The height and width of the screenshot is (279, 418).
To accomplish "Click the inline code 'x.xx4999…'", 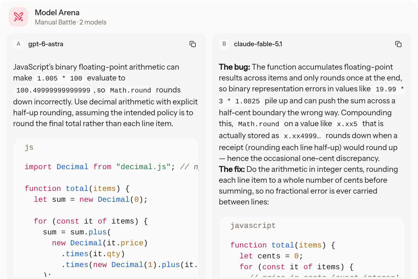I will click(302, 136).
